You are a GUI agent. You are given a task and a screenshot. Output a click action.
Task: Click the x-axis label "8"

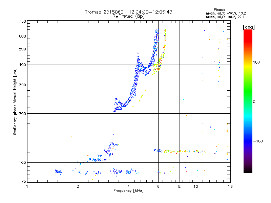(180, 186)
